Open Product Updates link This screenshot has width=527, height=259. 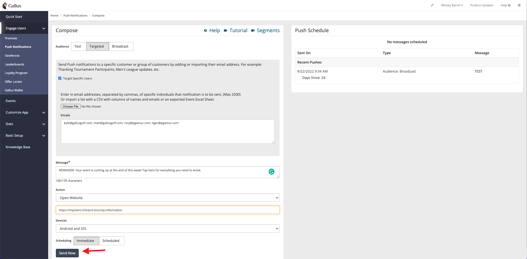pyautogui.click(x=482, y=5)
